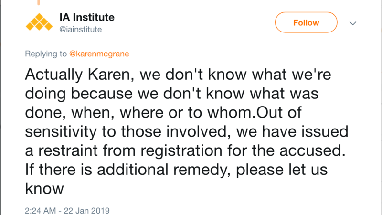Screen dimensions: 382x215
Task: Click the tweet line starting "Actually Karen"
Action: (178, 75)
